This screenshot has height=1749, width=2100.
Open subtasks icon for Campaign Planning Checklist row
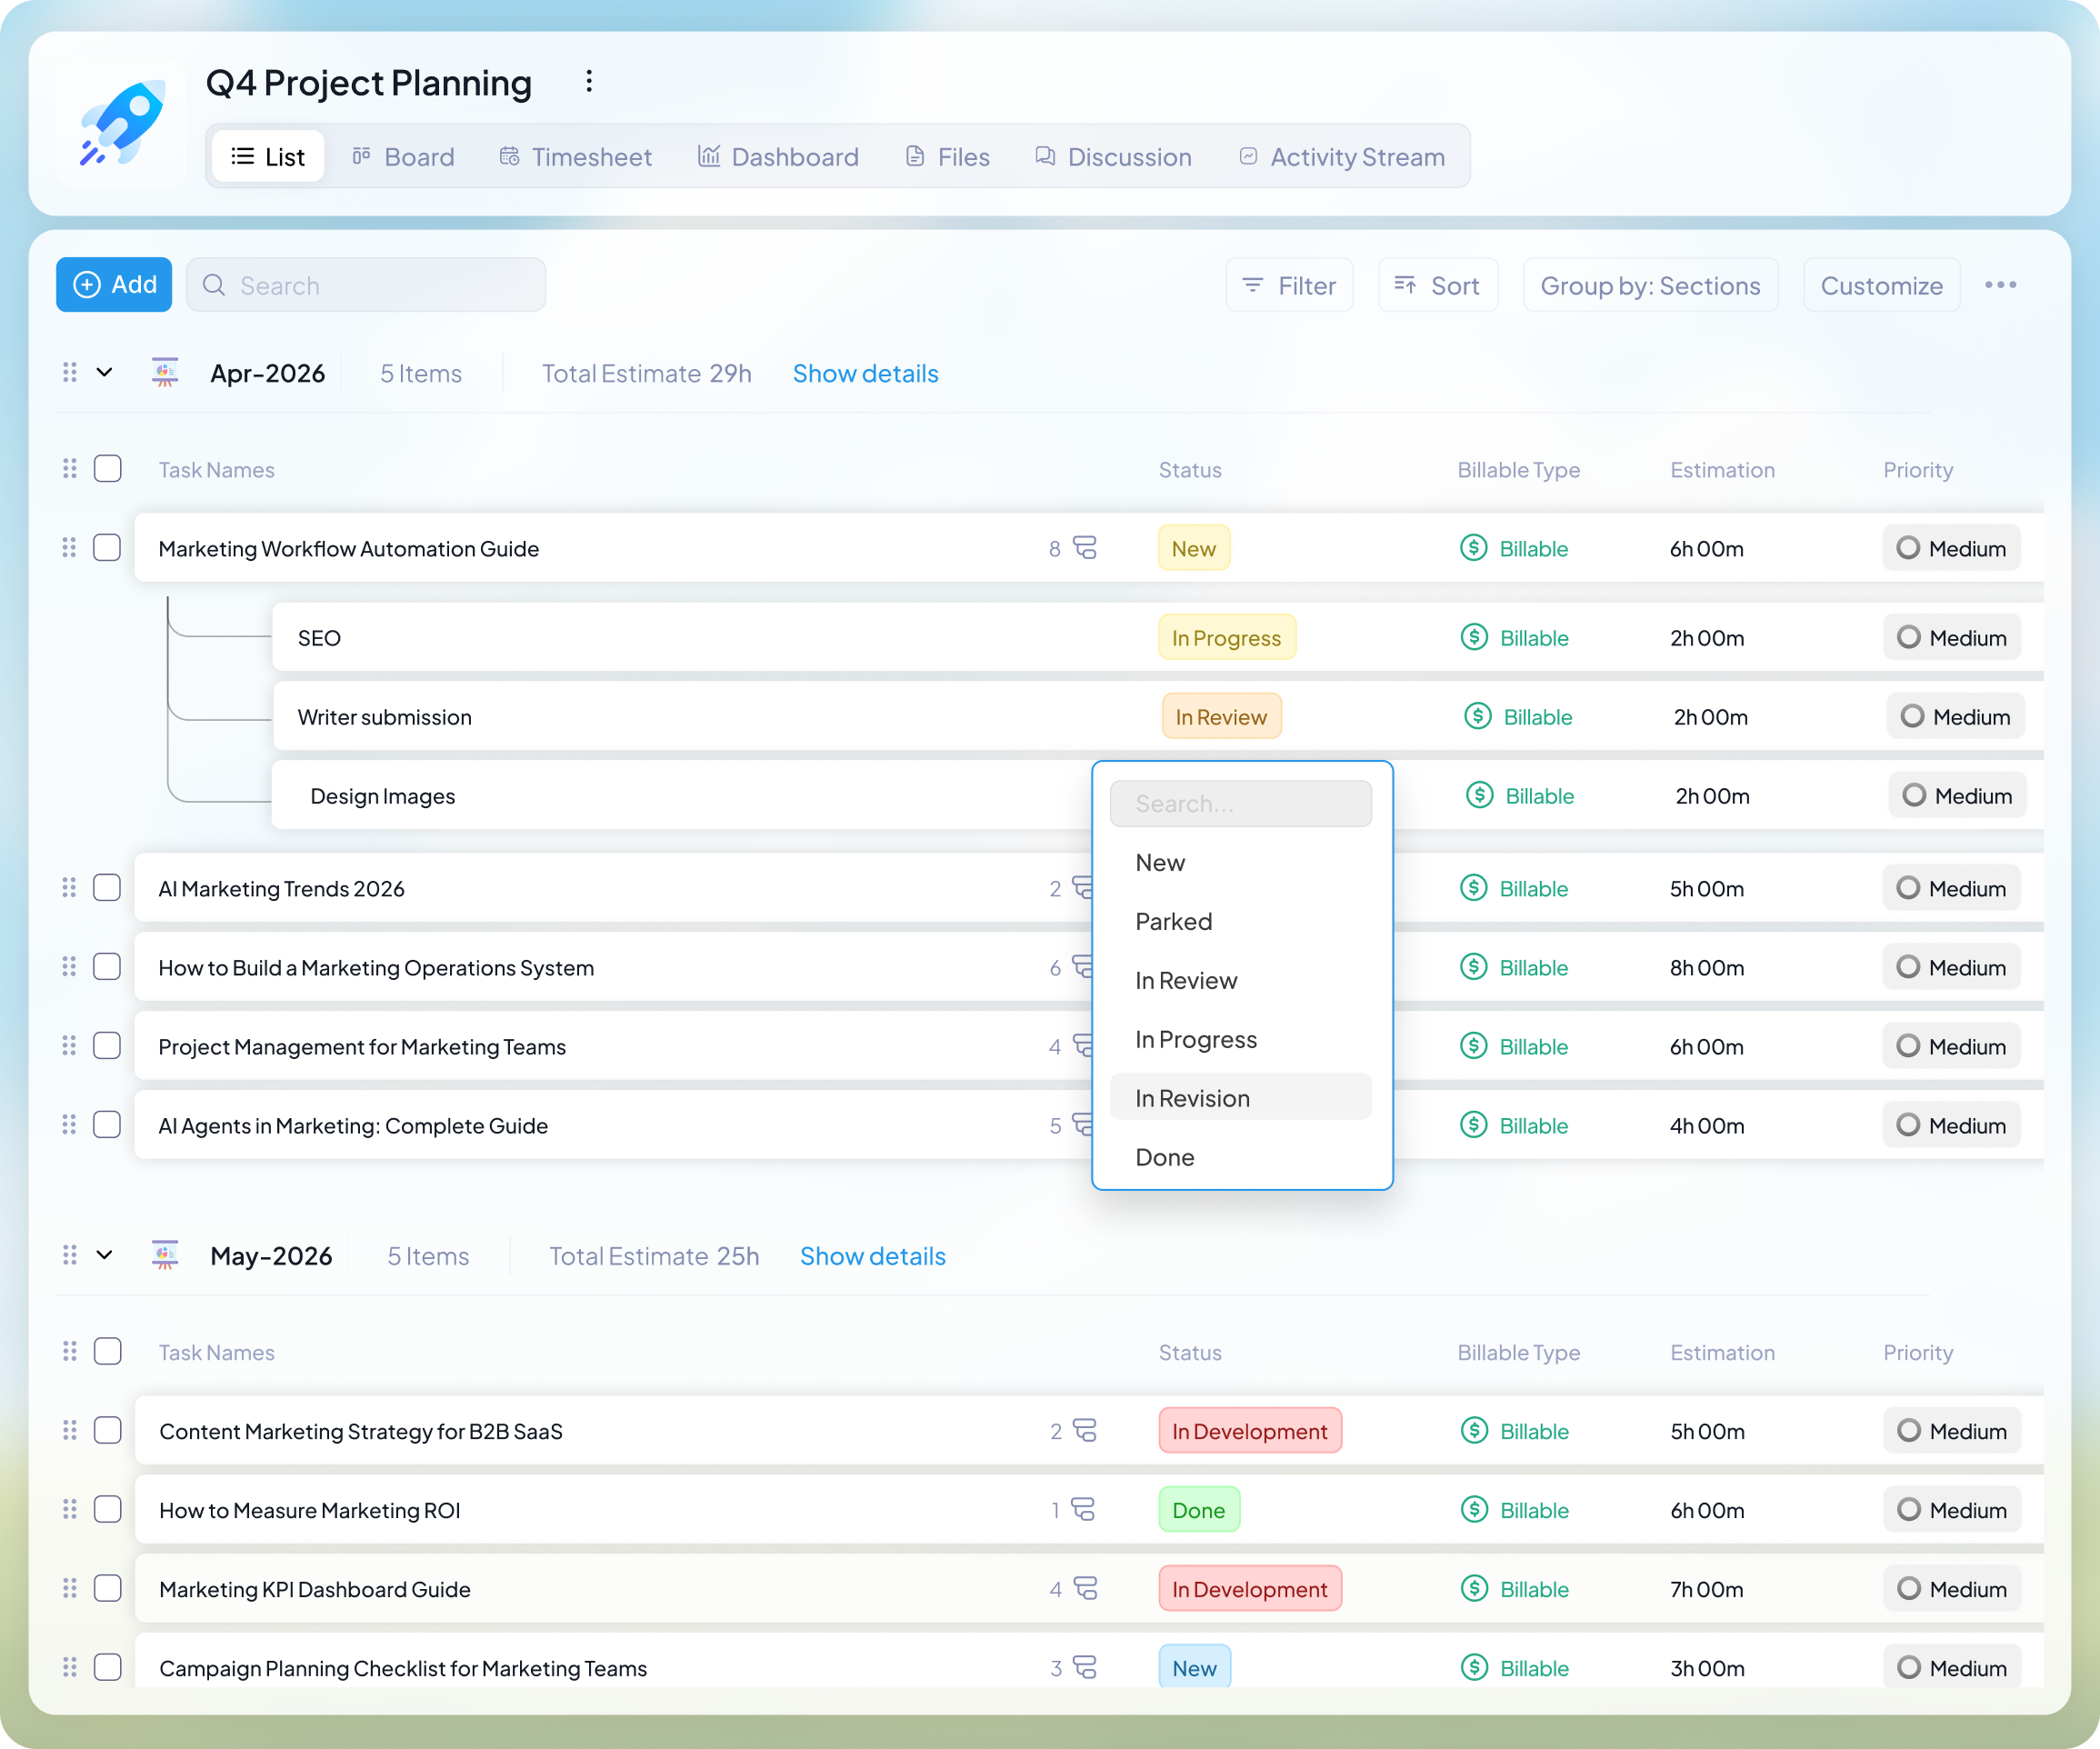1085,1668
